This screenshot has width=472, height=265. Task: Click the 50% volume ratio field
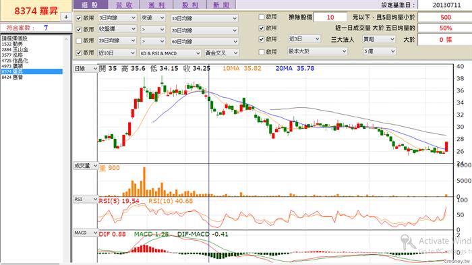445,28
